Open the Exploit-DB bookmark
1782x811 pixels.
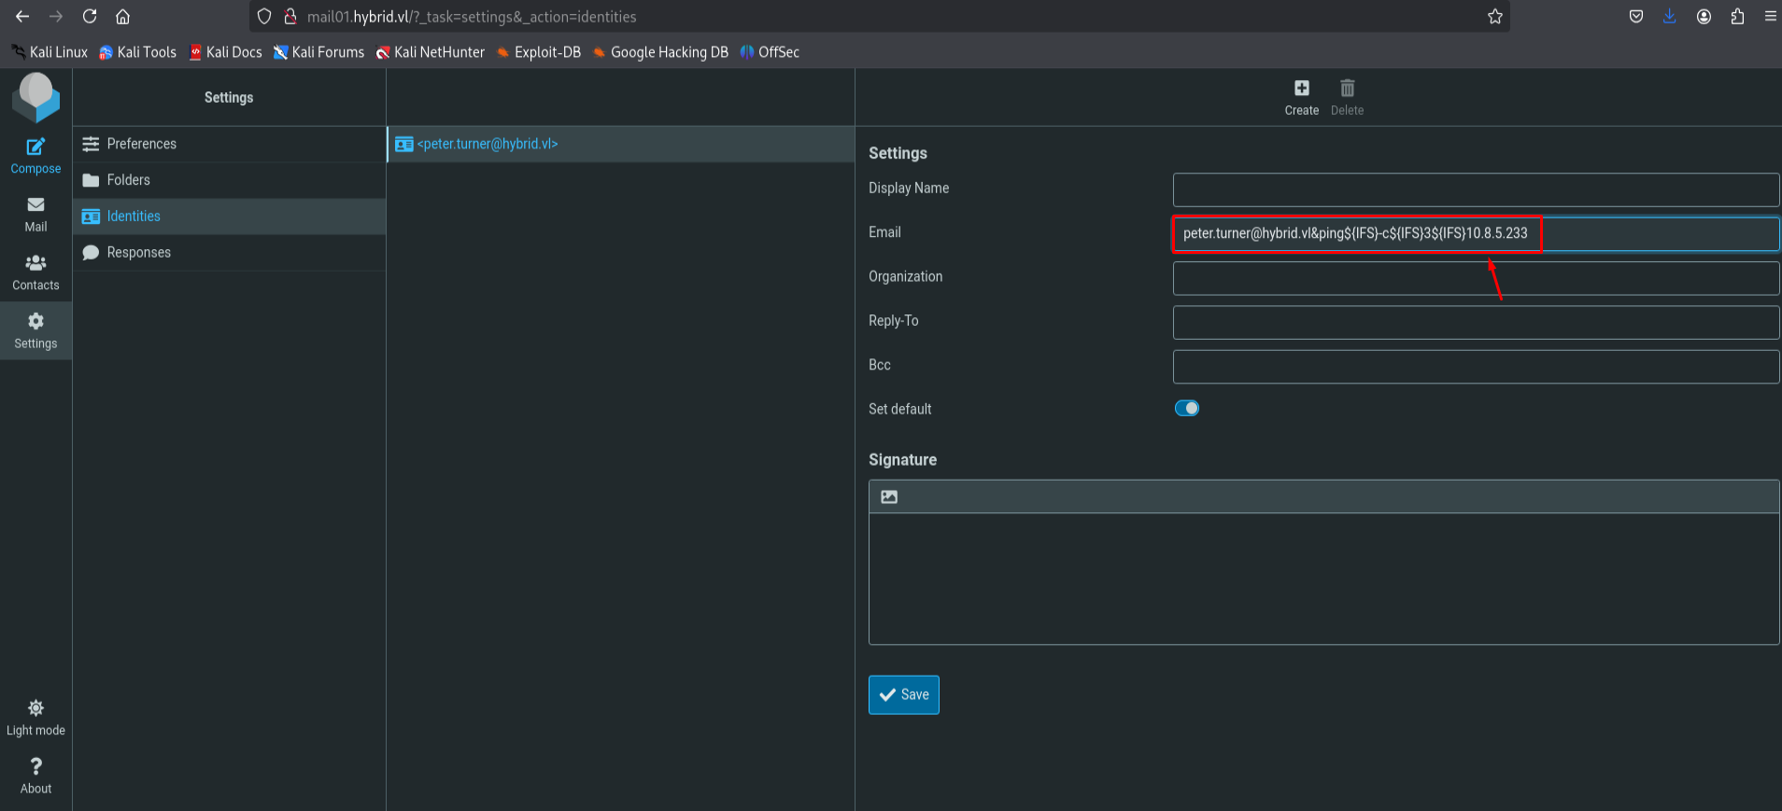[x=538, y=52]
